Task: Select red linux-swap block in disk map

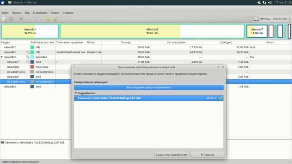Action: coord(271,31)
